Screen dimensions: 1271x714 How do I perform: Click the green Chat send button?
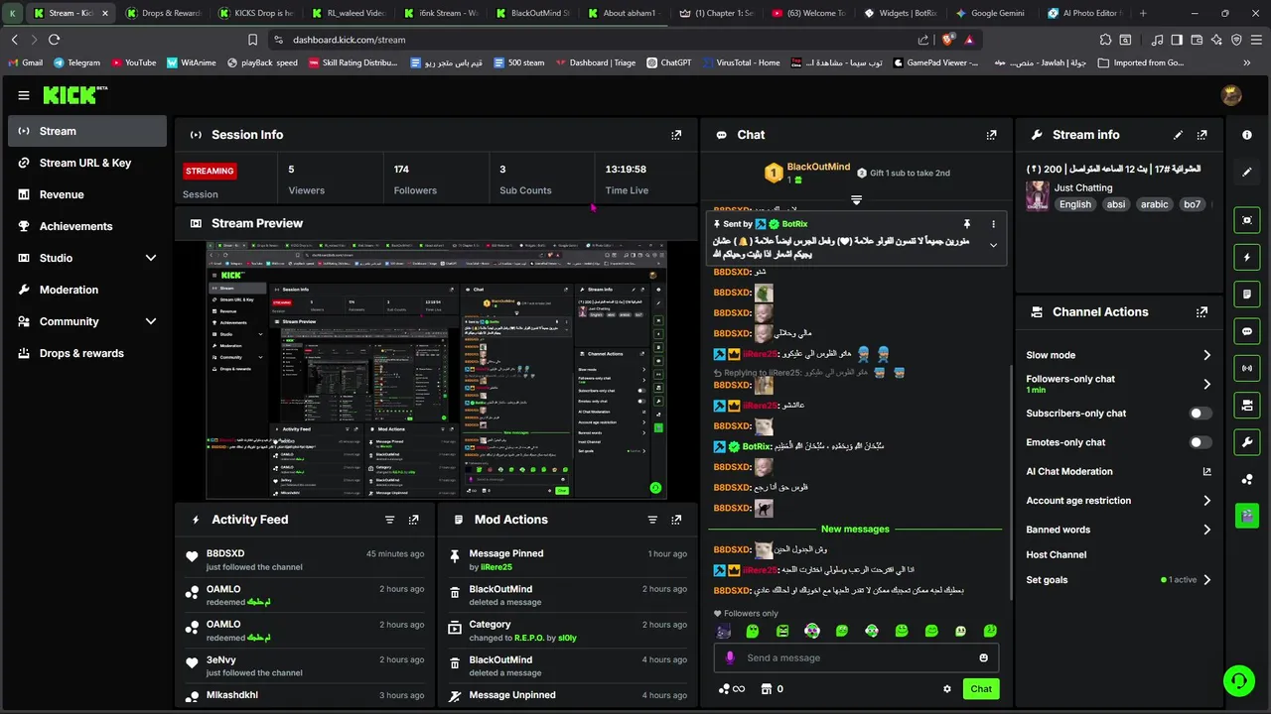pos(981,689)
